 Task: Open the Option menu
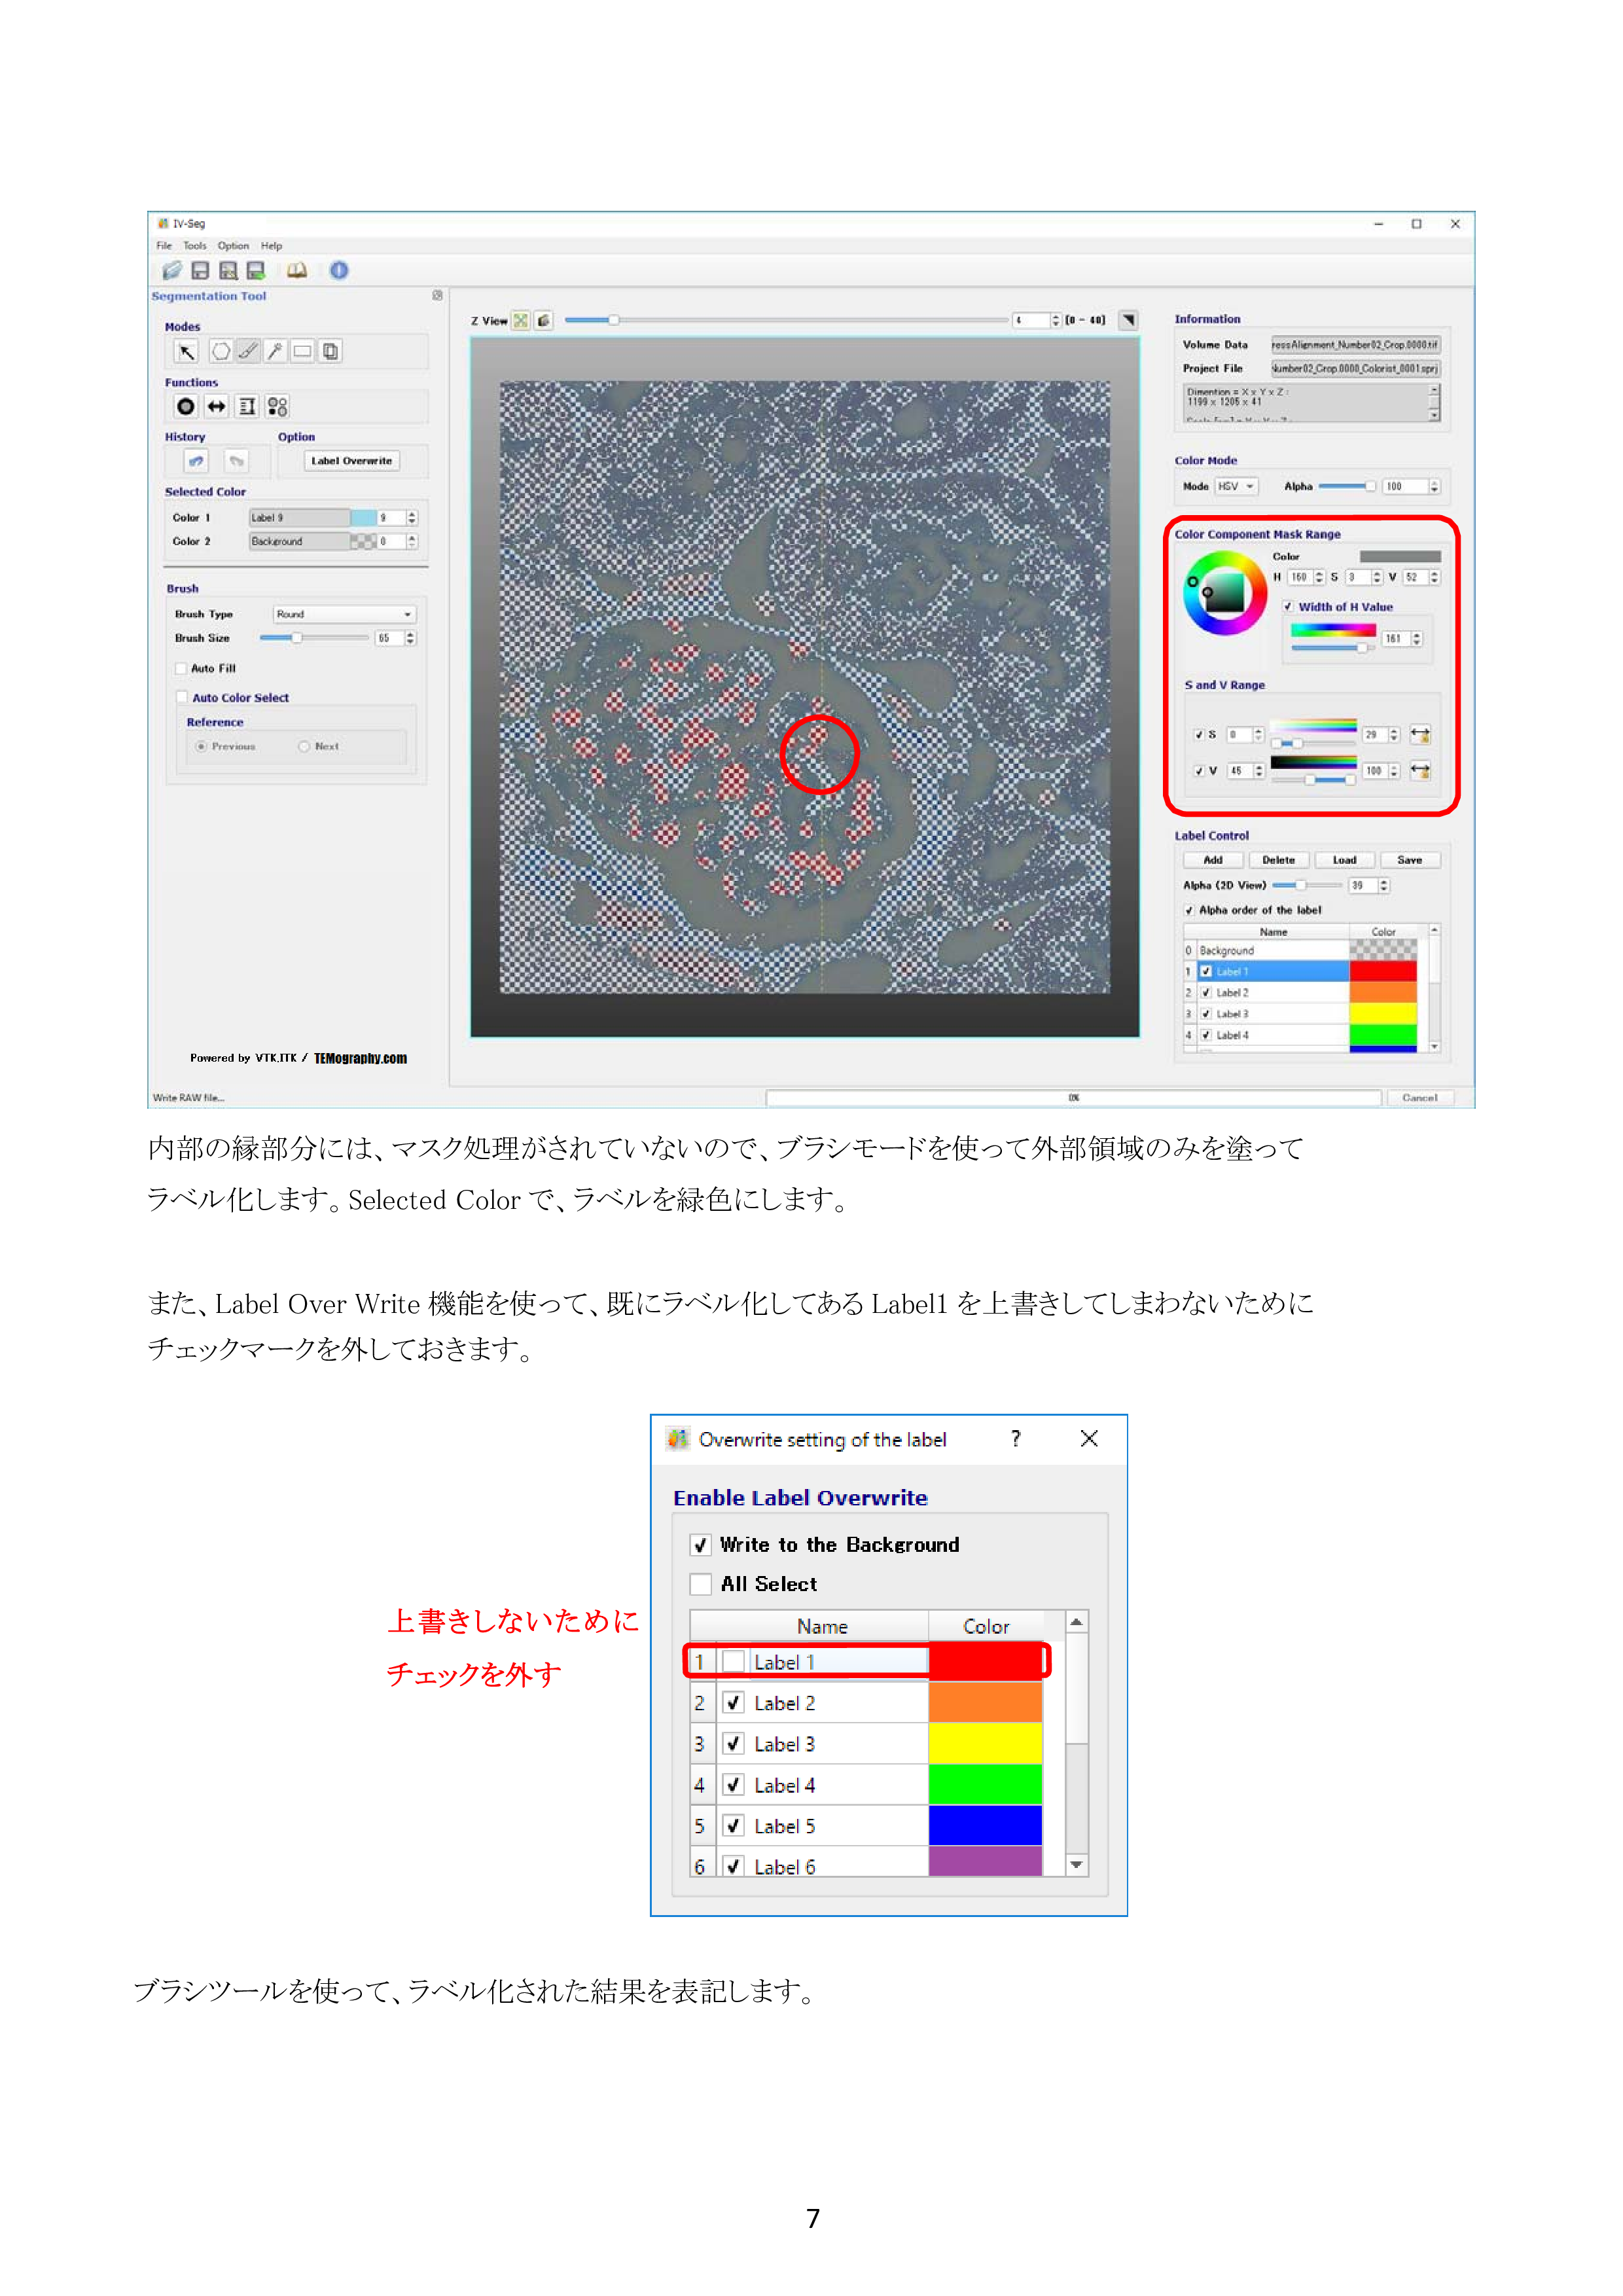tap(232, 245)
